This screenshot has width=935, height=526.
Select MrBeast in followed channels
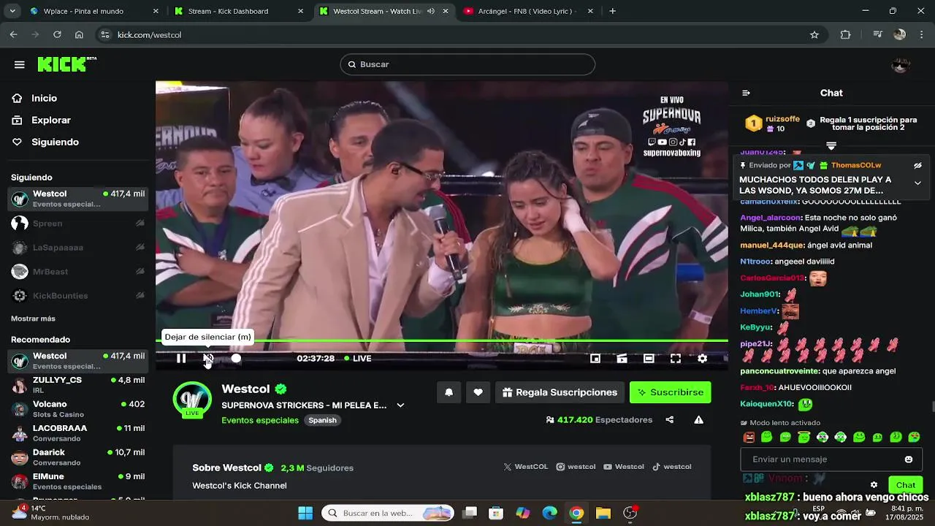[x=77, y=272]
